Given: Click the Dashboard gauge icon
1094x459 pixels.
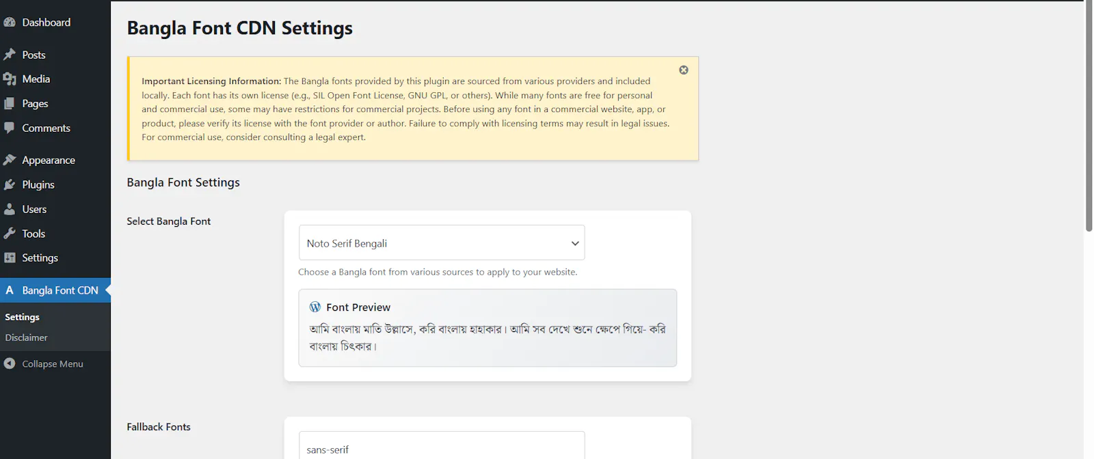Looking at the screenshot, I should tap(10, 23).
